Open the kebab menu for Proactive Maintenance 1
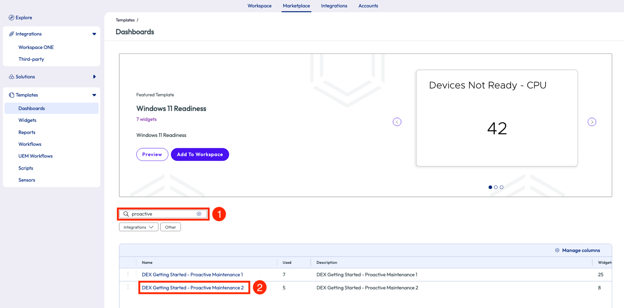Viewport: 624px width, 308px height. click(128, 274)
